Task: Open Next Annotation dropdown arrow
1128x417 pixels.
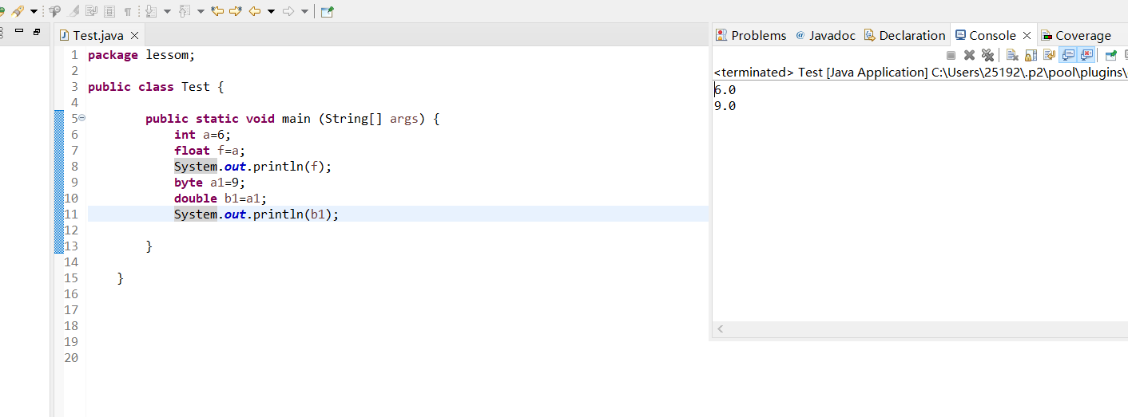Action: [x=167, y=11]
